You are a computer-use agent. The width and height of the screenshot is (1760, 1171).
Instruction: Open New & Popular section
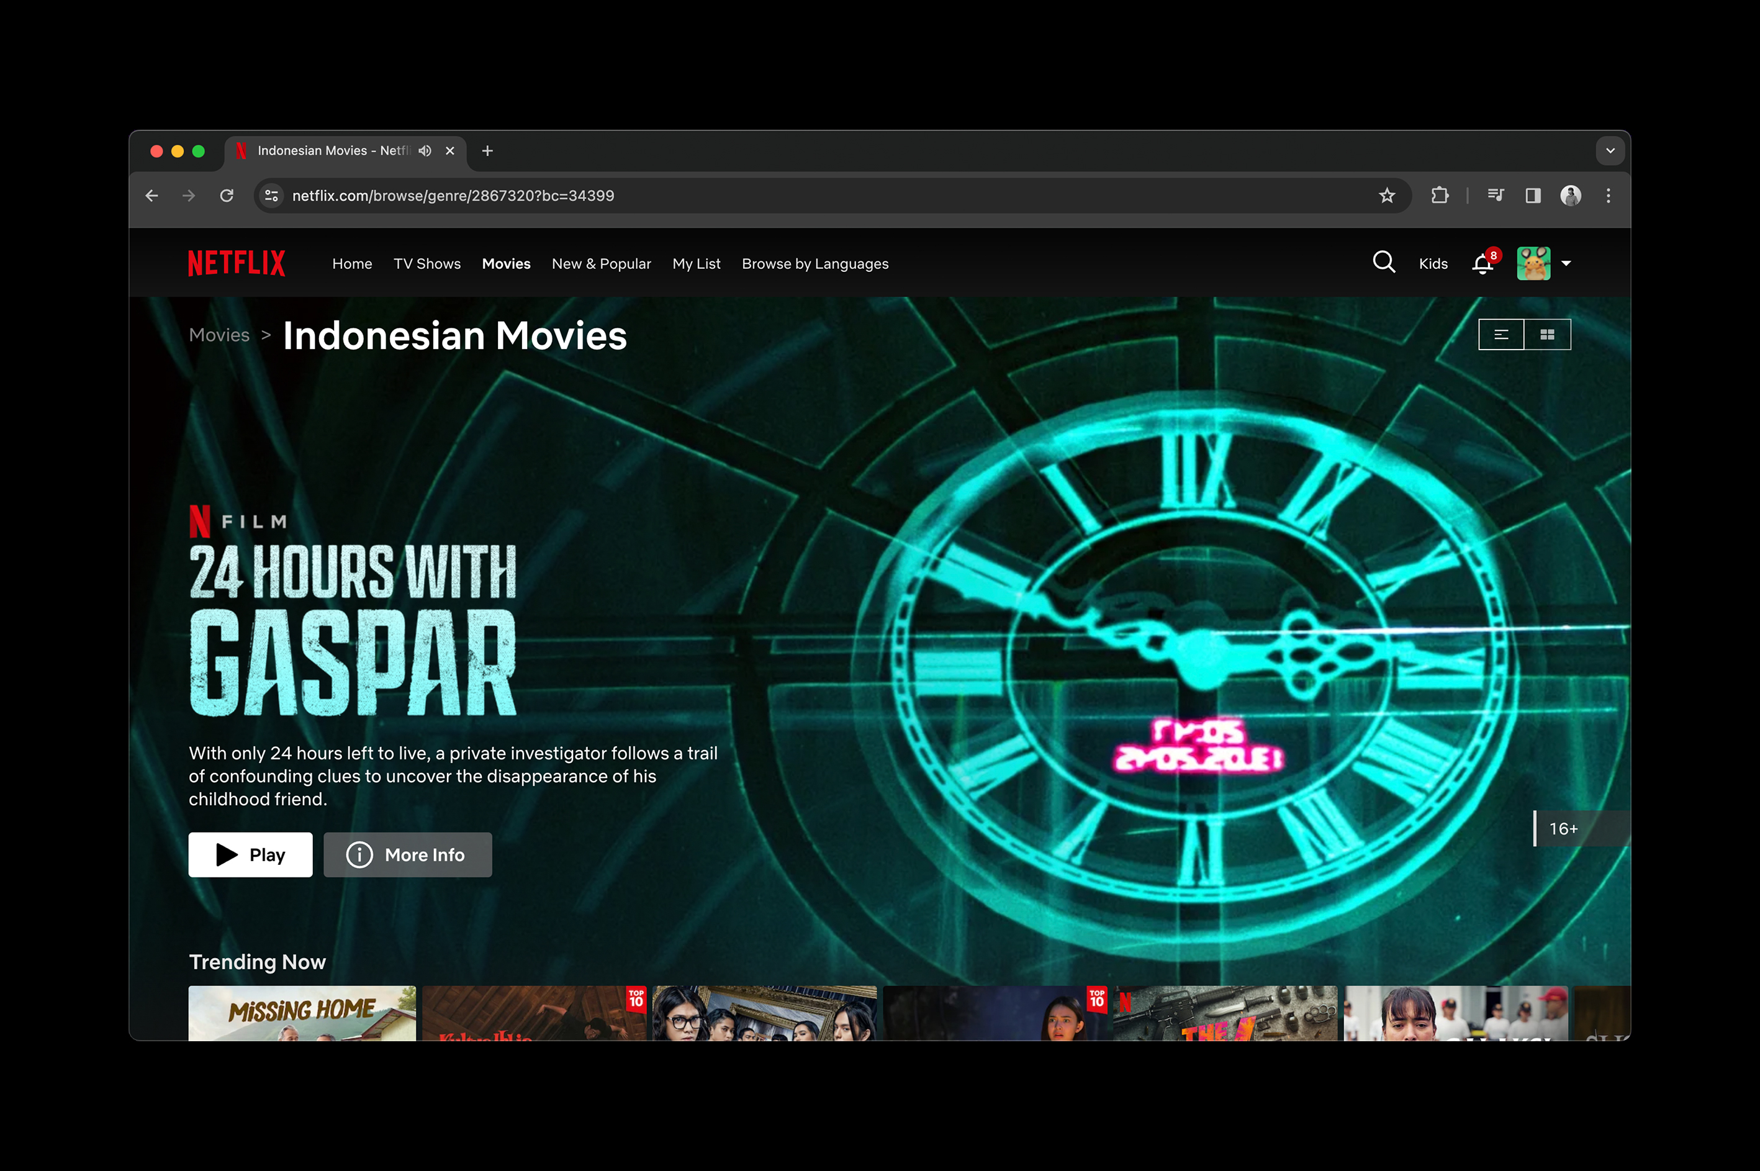point(601,264)
